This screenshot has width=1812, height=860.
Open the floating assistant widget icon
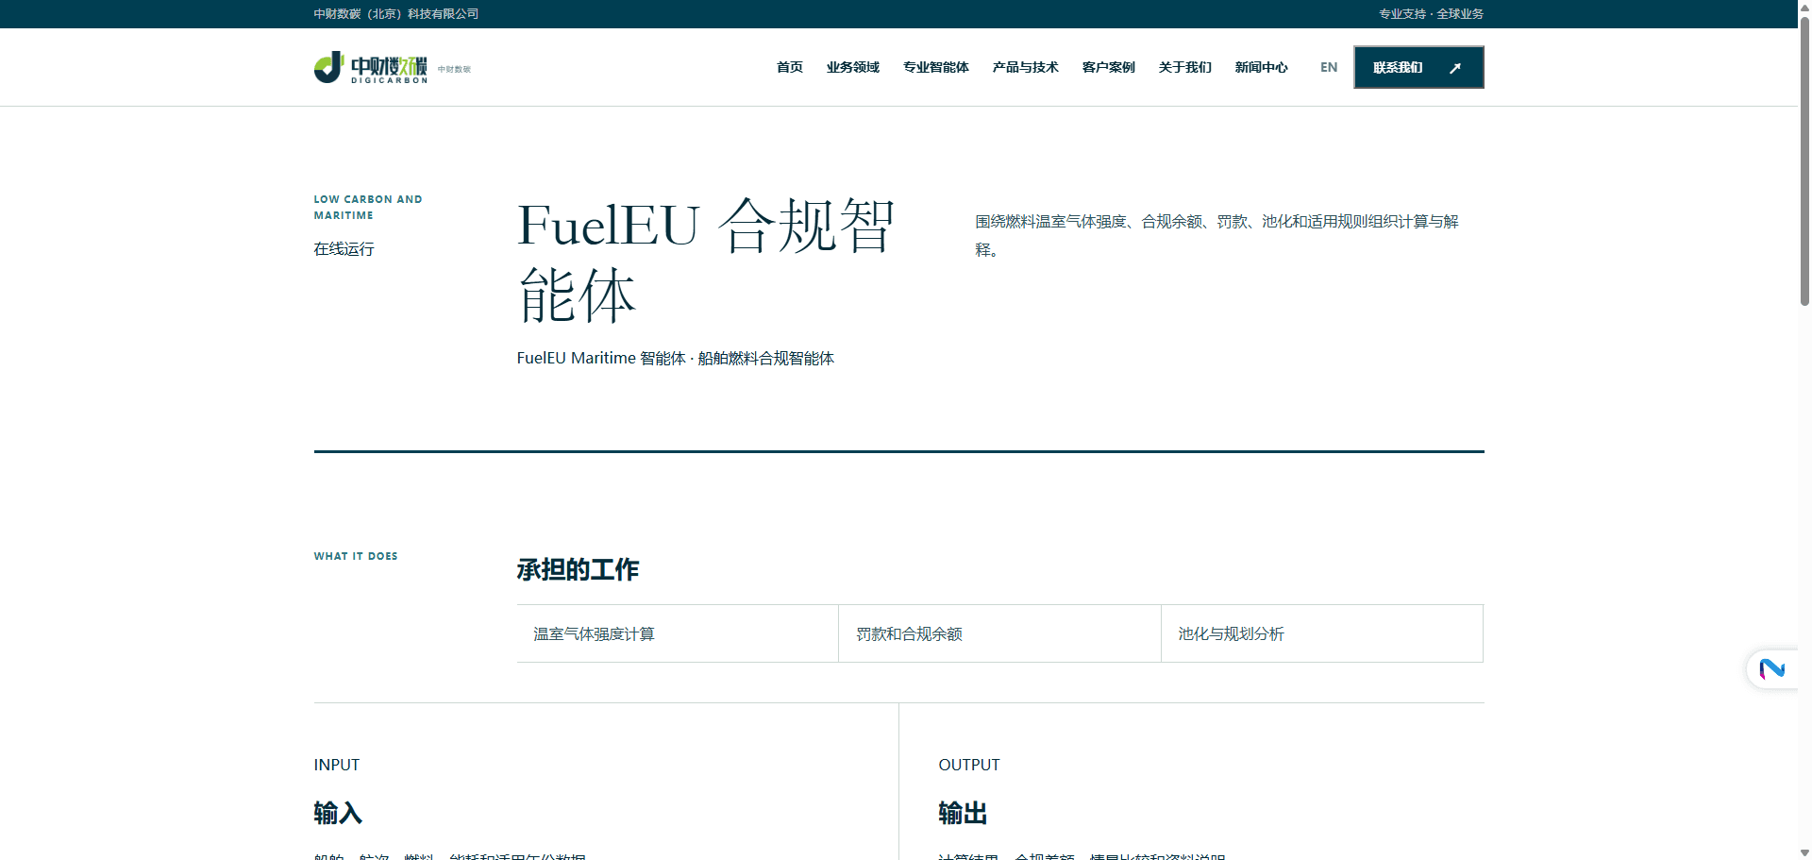point(1771,669)
